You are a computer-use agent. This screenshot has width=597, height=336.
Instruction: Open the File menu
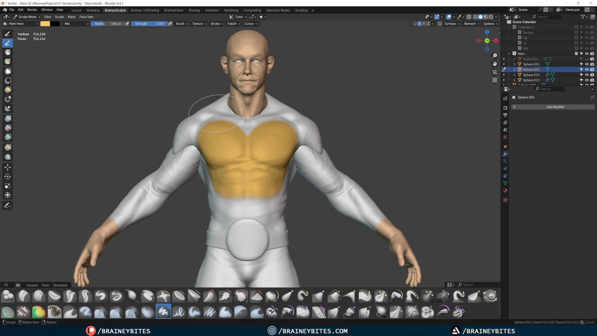(12, 10)
